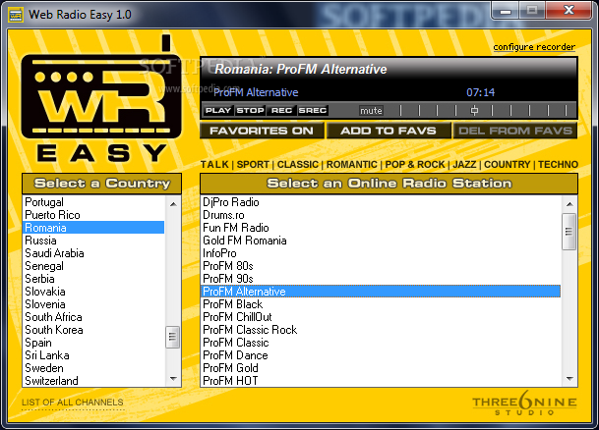Select South Korea in country list
Viewport: 599px width, 430px height.
pyautogui.click(x=93, y=330)
